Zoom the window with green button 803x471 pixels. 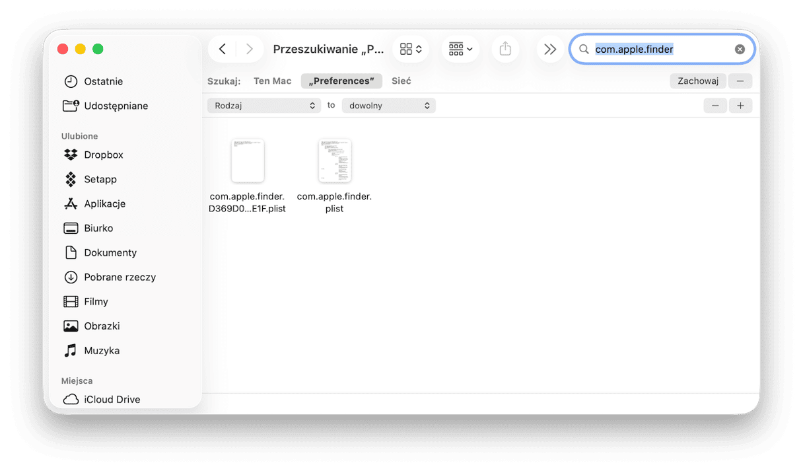[98, 49]
